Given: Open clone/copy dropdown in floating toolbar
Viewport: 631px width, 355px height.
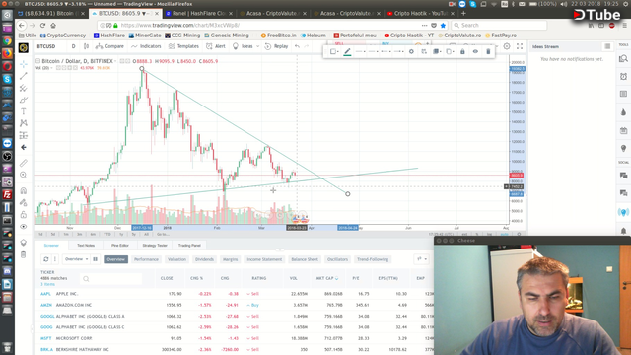Looking at the screenshot, I should point(450,52).
